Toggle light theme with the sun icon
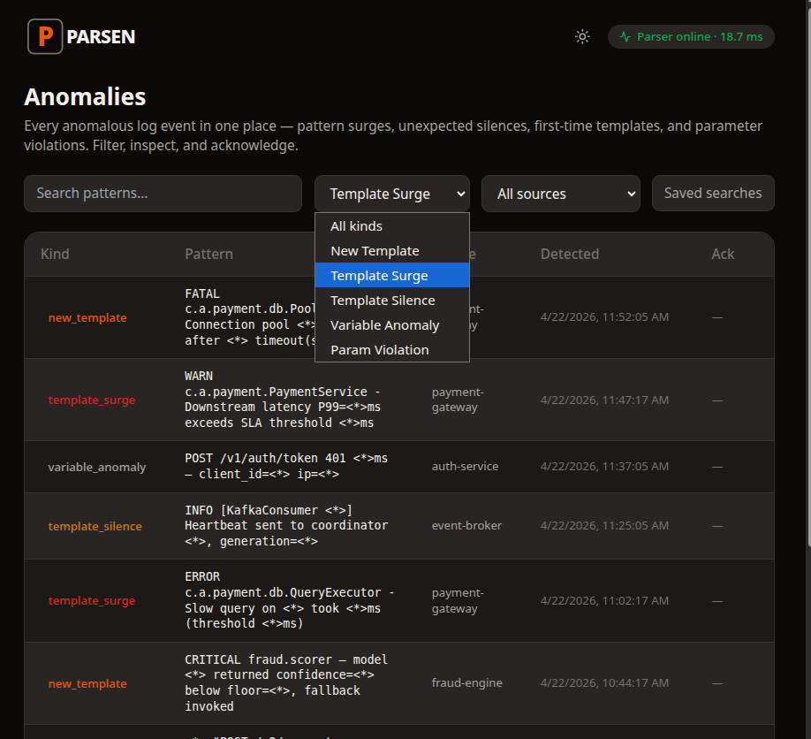This screenshot has width=811, height=739. click(x=581, y=36)
